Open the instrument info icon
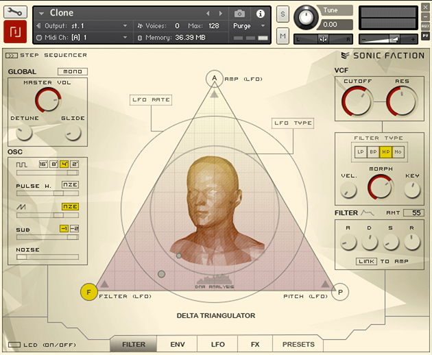This screenshot has width=432, height=355. (x=260, y=13)
